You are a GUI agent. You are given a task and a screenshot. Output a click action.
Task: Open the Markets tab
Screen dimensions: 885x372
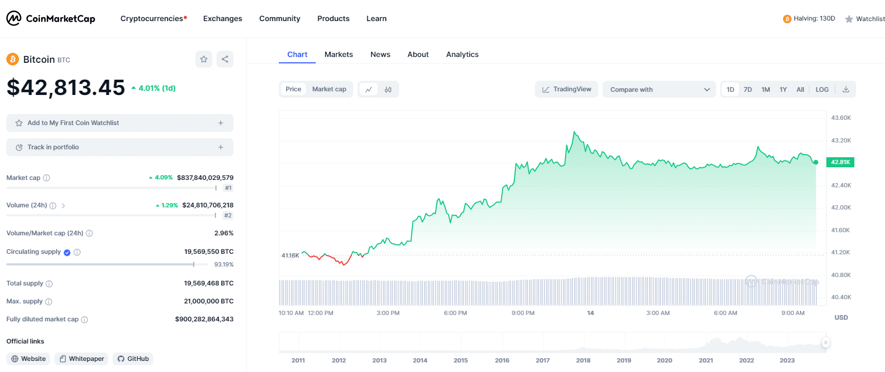tap(338, 54)
